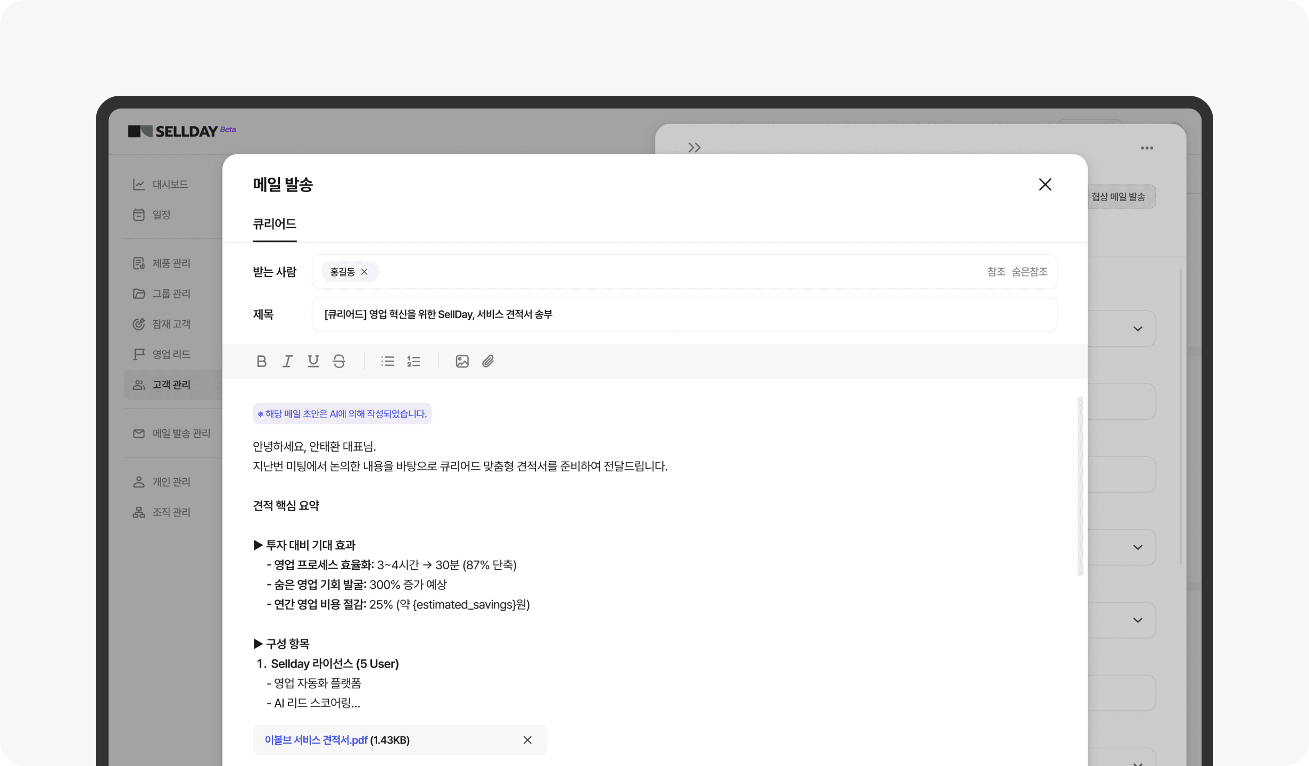
Task: Apply strikethrough formatting
Action: click(x=339, y=361)
